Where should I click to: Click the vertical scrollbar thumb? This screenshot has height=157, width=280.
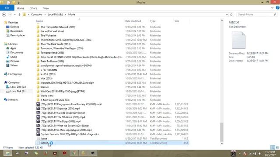pos(222,132)
